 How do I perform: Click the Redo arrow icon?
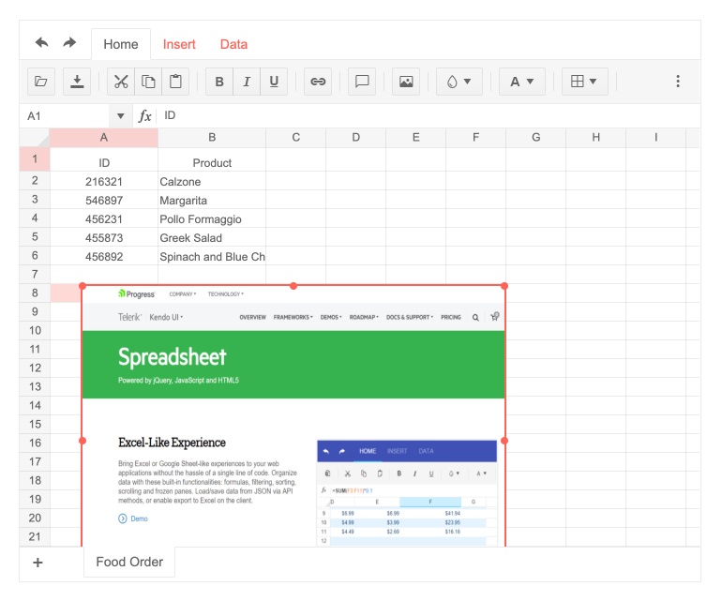[x=69, y=43]
